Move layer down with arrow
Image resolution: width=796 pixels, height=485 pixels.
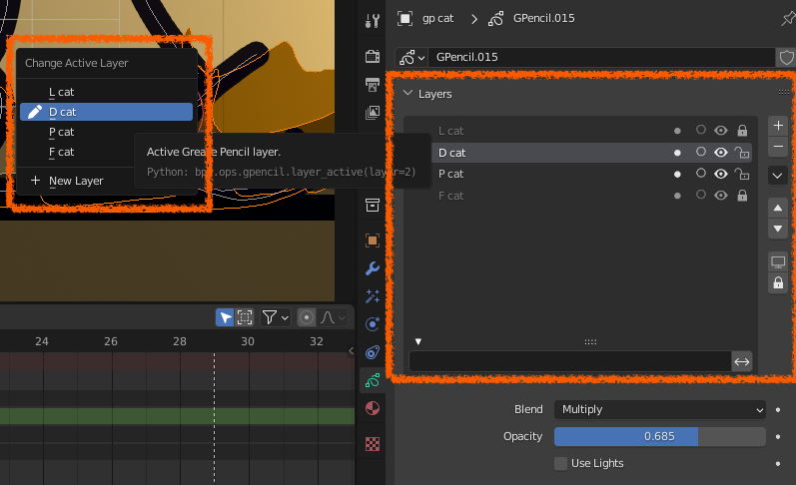tap(778, 229)
